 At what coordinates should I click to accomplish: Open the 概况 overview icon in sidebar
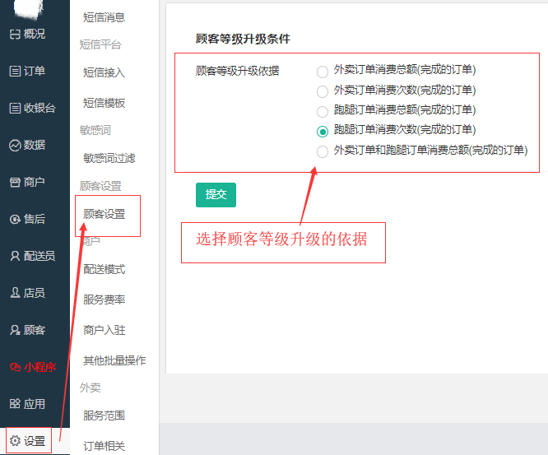click(15, 35)
